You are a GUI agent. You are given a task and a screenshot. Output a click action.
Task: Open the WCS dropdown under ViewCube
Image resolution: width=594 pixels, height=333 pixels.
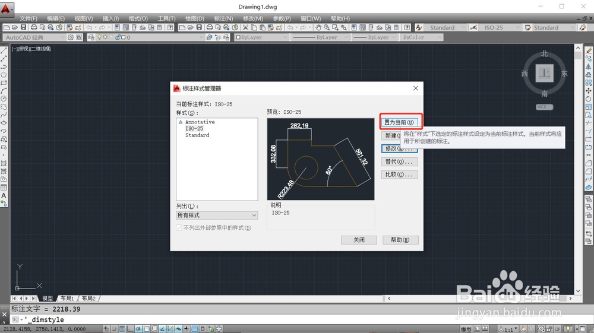(x=544, y=107)
